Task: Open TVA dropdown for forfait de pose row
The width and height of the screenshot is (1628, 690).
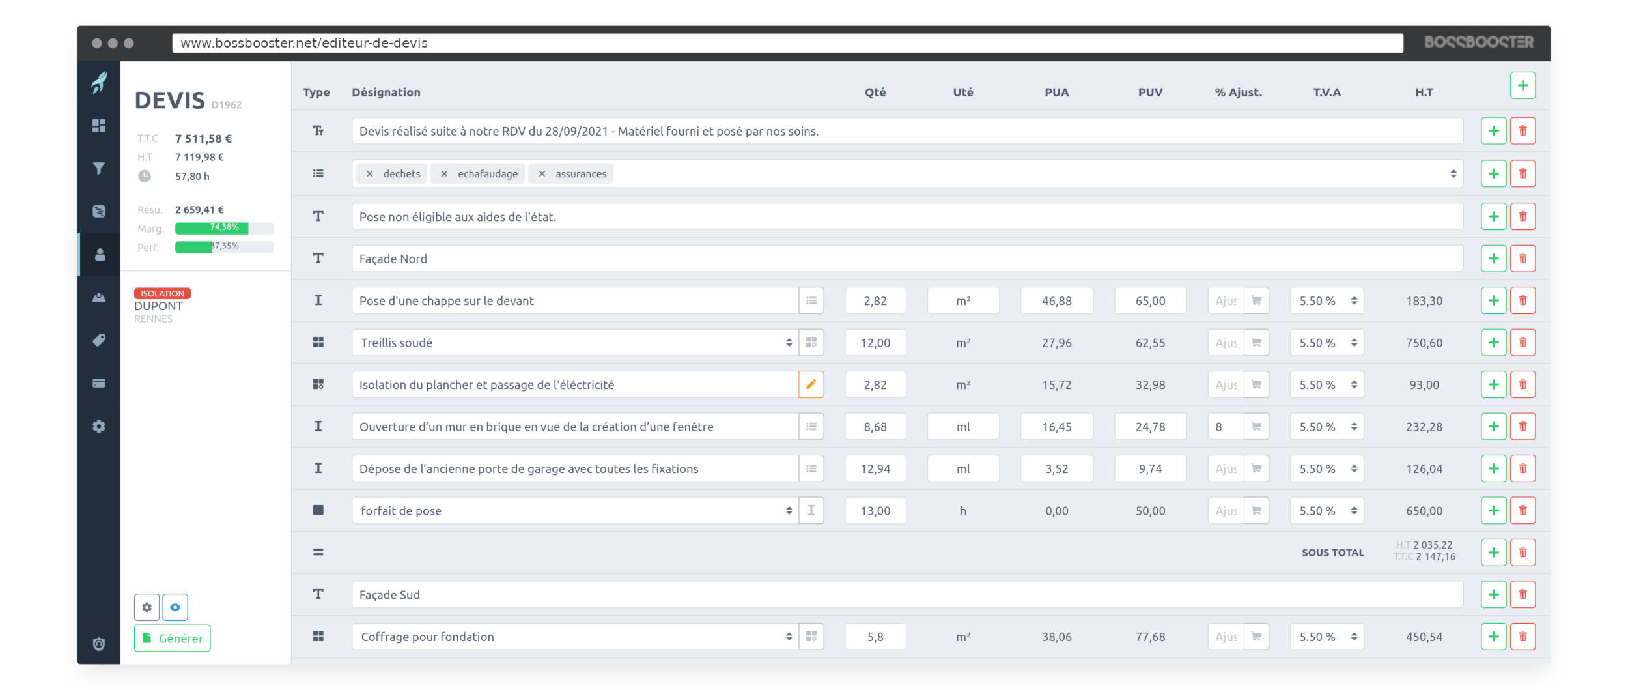Action: [1326, 511]
